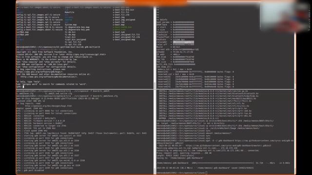
Task: Click the am625.cpu.gp_mcu gdb server line
Action: (x=48, y=165)
